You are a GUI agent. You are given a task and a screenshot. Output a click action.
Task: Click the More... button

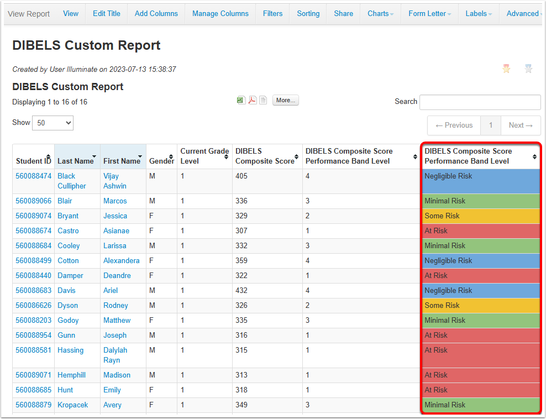point(286,100)
